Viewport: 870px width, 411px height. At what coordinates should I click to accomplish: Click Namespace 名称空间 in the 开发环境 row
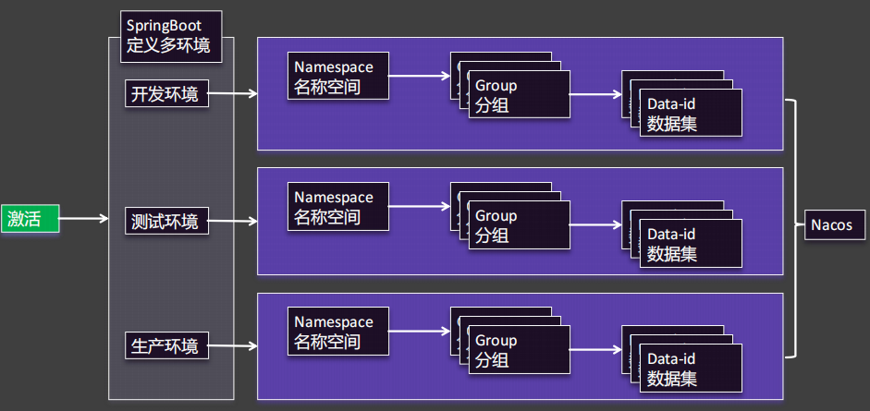[337, 76]
